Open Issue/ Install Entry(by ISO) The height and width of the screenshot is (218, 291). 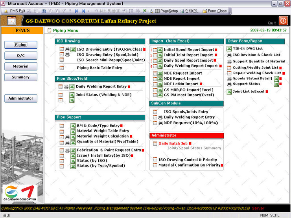pos(104,155)
